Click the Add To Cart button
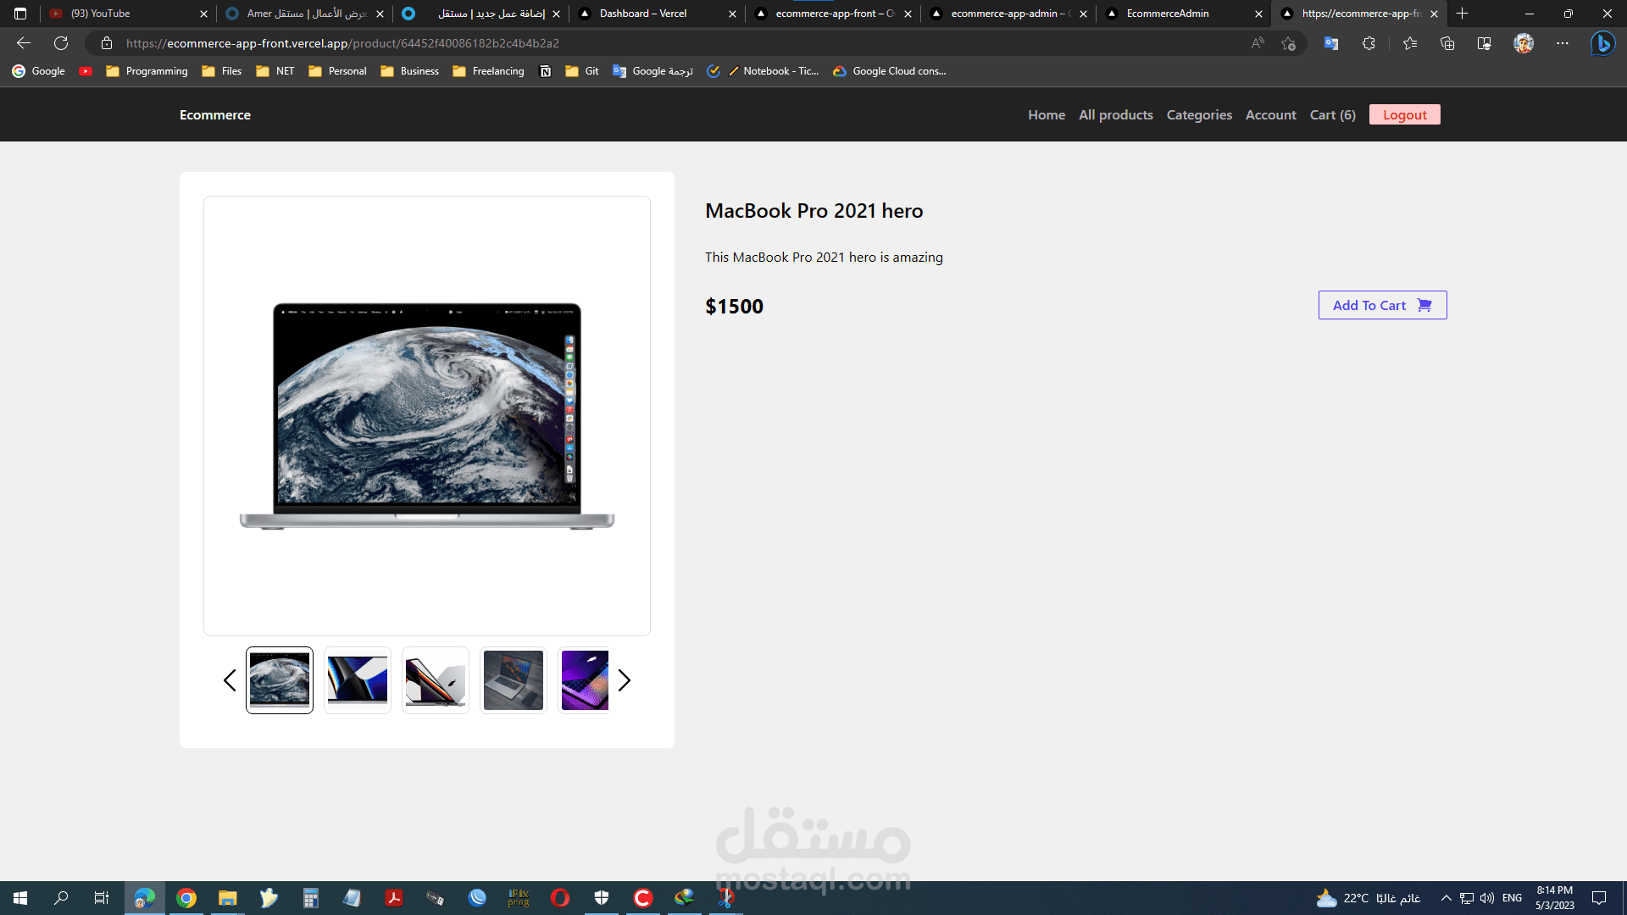Image resolution: width=1627 pixels, height=915 pixels. [x=1382, y=305]
